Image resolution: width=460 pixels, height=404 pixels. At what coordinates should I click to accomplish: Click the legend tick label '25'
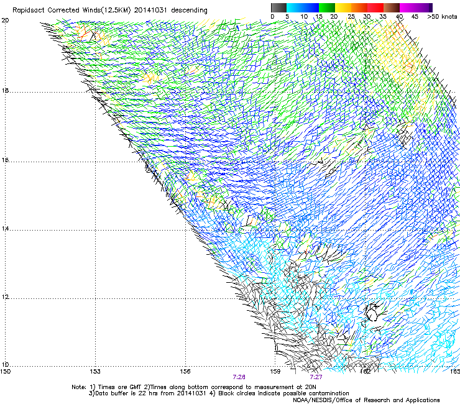point(351,17)
